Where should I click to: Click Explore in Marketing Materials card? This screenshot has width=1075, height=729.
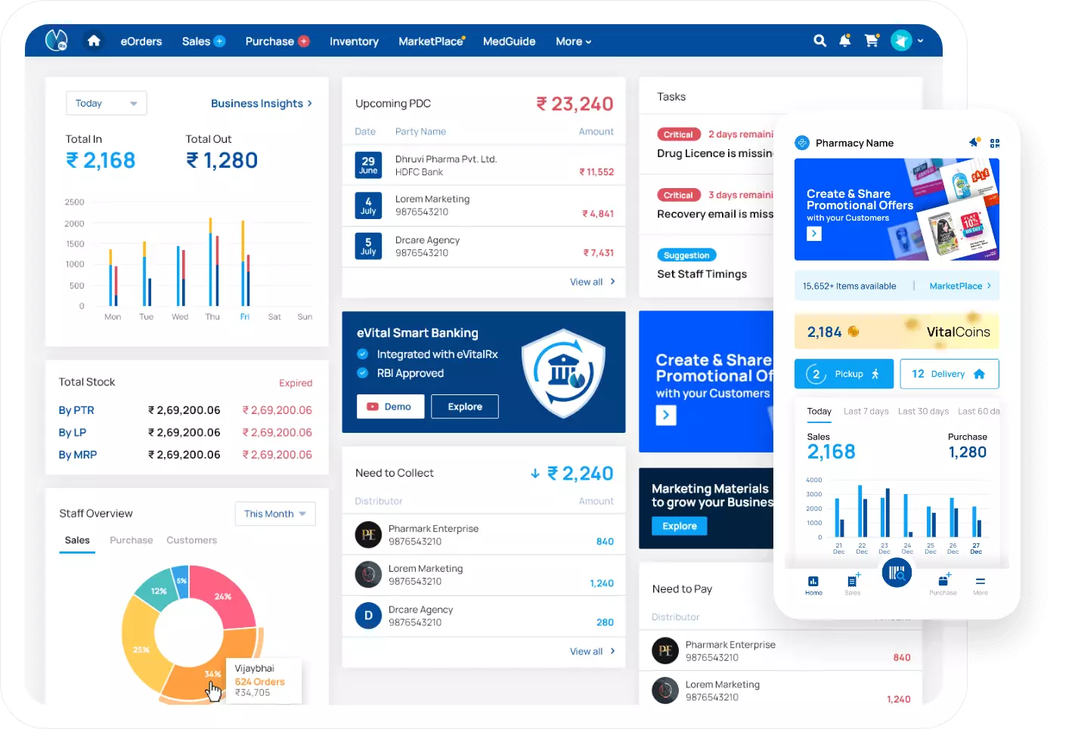click(680, 526)
